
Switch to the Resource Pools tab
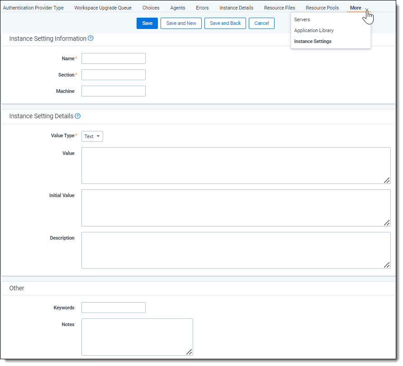point(322,8)
